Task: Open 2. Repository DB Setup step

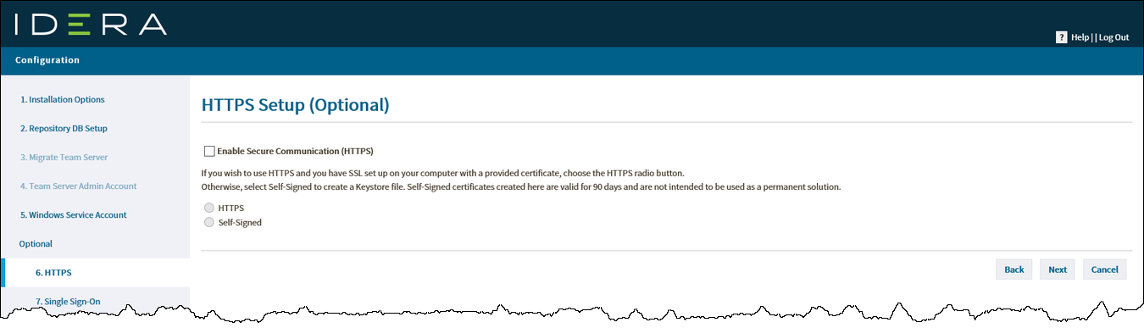Action: [x=64, y=128]
